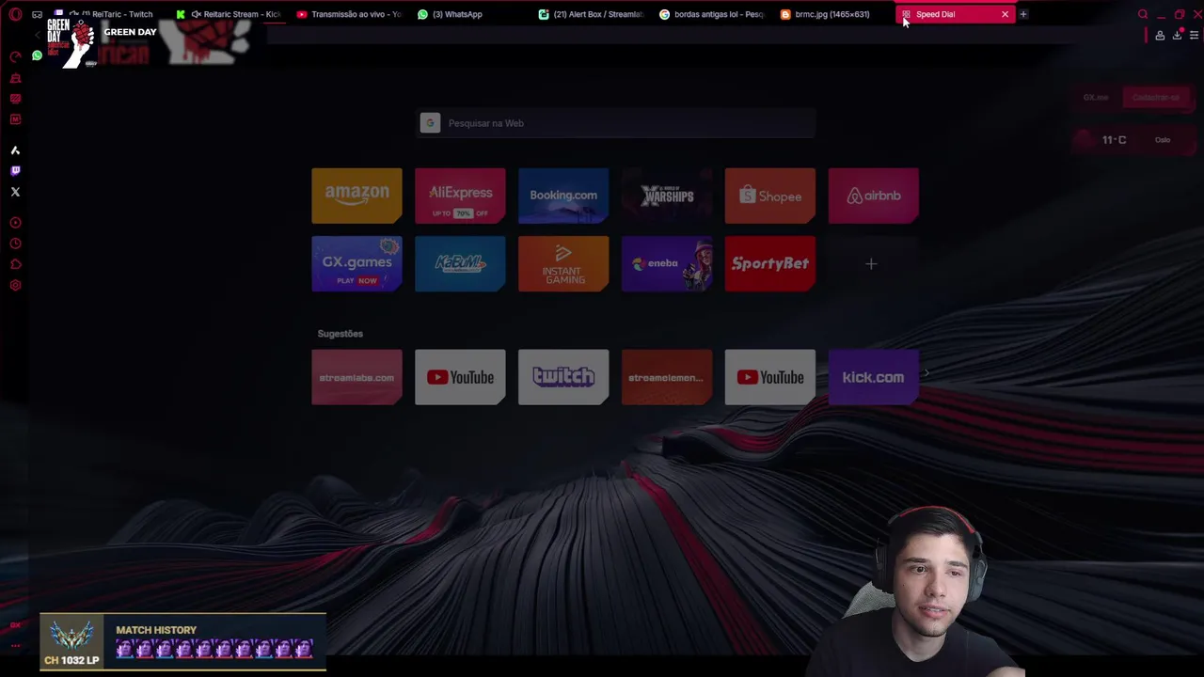Viewport: 1204px width, 677px height.
Task: Open the Shopee speed dial tile
Action: pyautogui.click(x=770, y=196)
